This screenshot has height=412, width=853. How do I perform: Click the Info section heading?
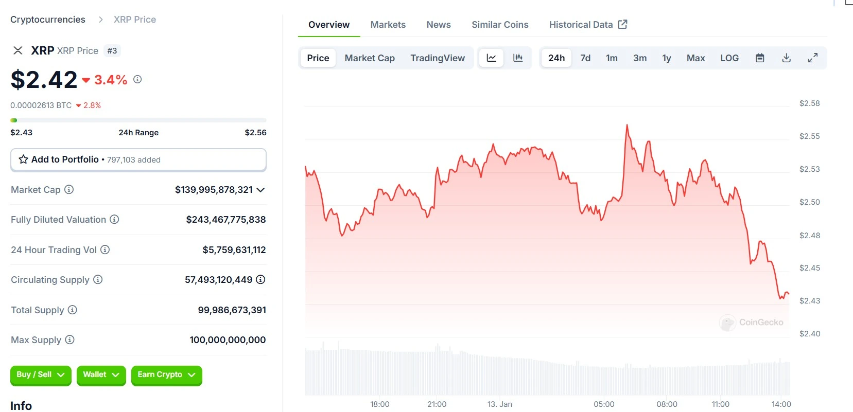coord(21,405)
